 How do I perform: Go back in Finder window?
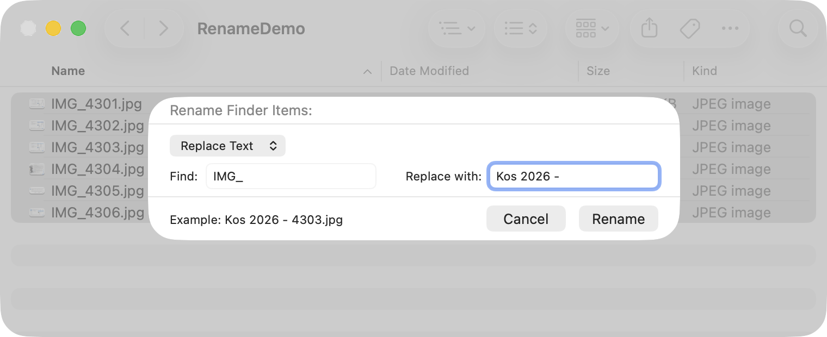pos(125,28)
